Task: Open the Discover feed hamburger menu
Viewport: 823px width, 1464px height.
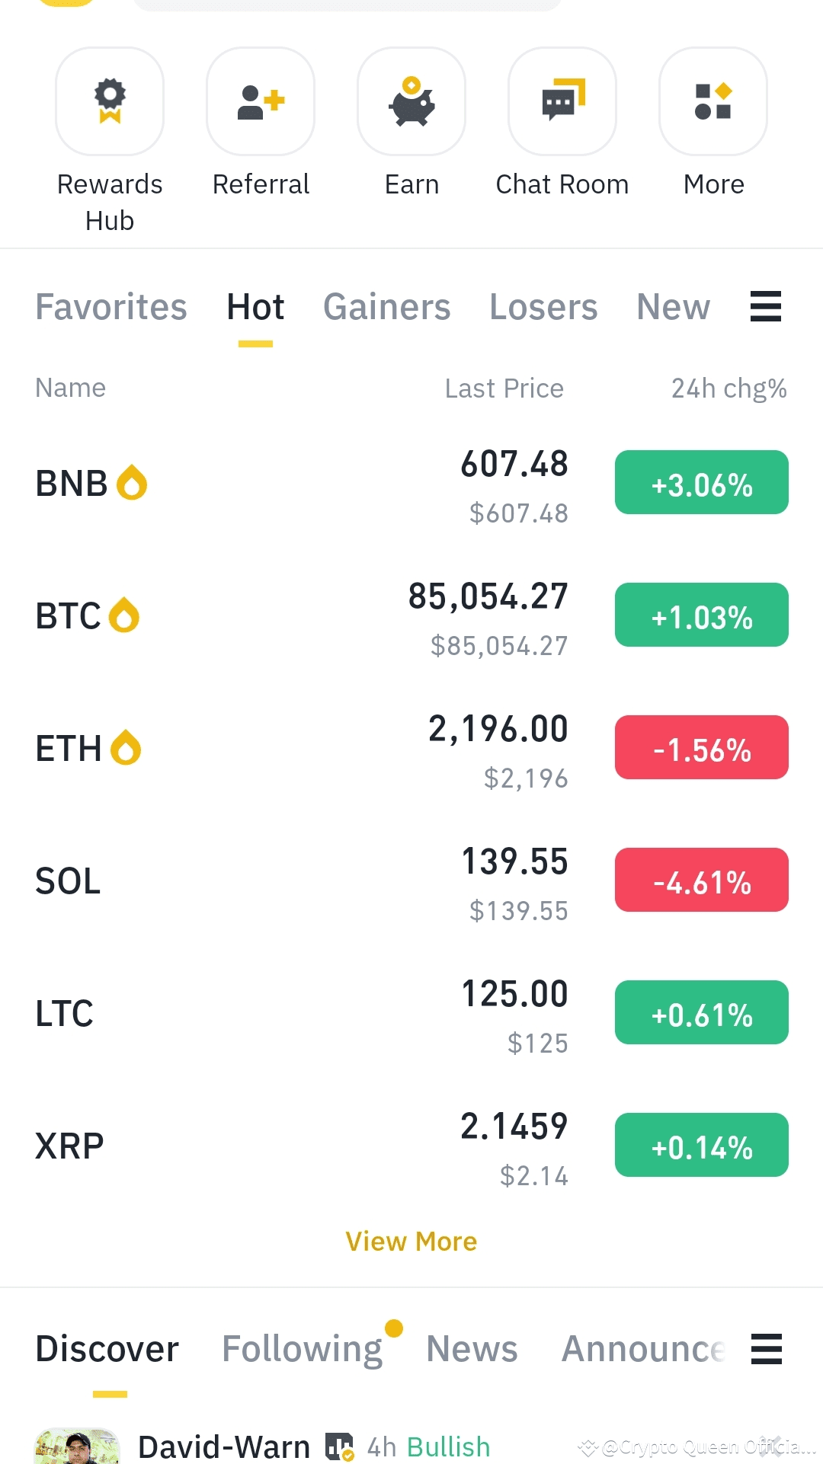Action: click(766, 1349)
